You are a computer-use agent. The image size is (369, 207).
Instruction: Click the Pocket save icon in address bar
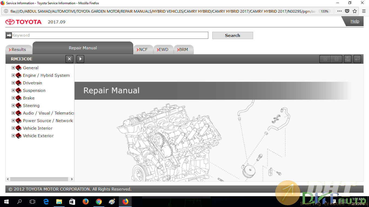coord(347,11)
